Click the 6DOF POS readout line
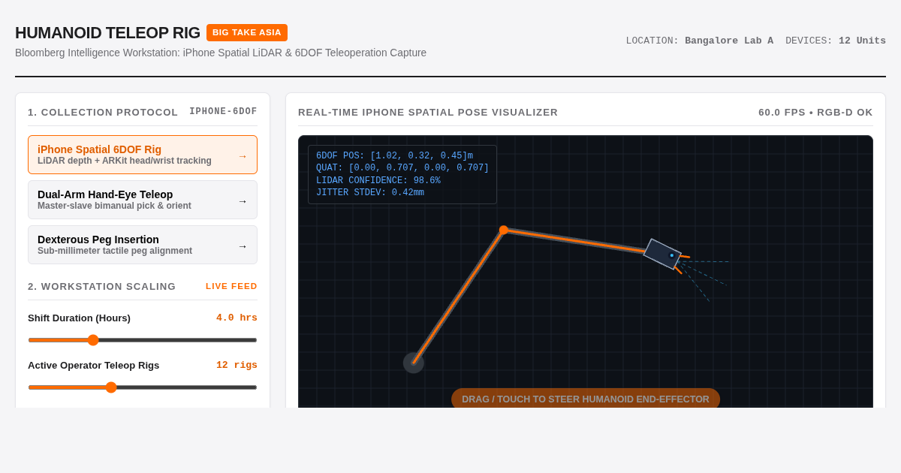 394,156
